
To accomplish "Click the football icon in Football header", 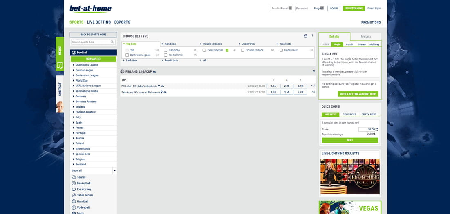I will [74, 53].
